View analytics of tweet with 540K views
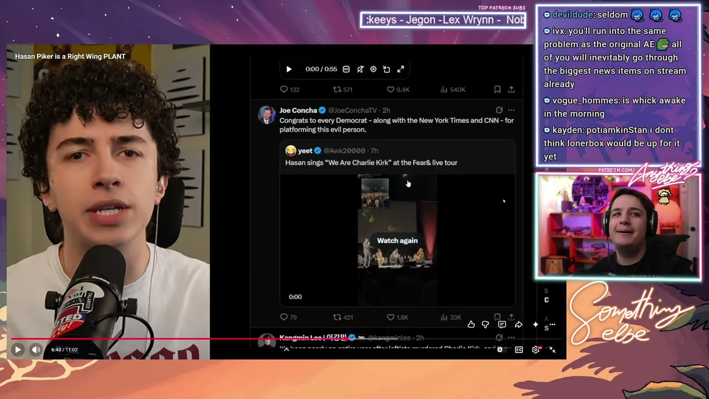Viewport: 709px width, 399px height. [x=453, y=89]
